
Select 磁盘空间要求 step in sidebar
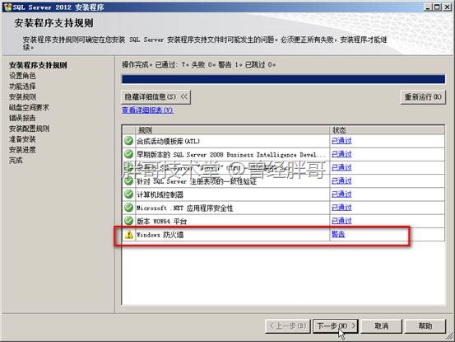[29, 107]
